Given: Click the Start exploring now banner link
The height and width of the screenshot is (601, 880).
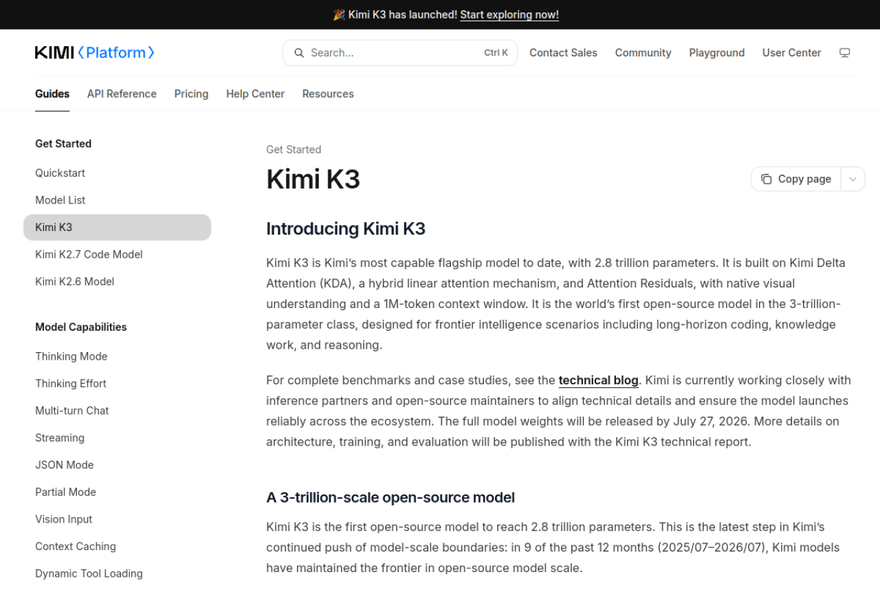Looking at the screenshot, I should point(509,14).
